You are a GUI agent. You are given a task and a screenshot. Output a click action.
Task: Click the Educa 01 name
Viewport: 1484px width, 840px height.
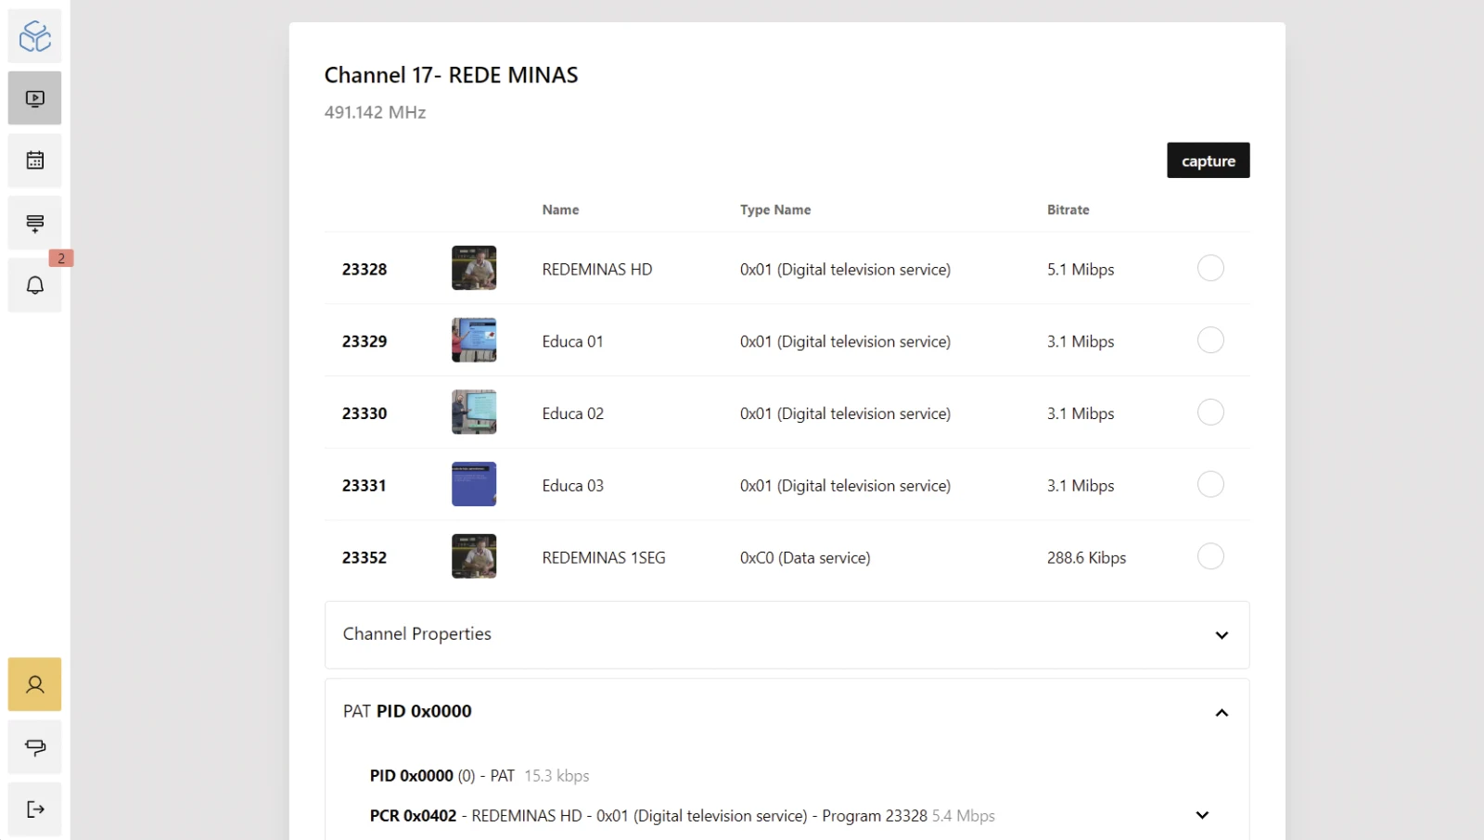(x=573, y=341)
